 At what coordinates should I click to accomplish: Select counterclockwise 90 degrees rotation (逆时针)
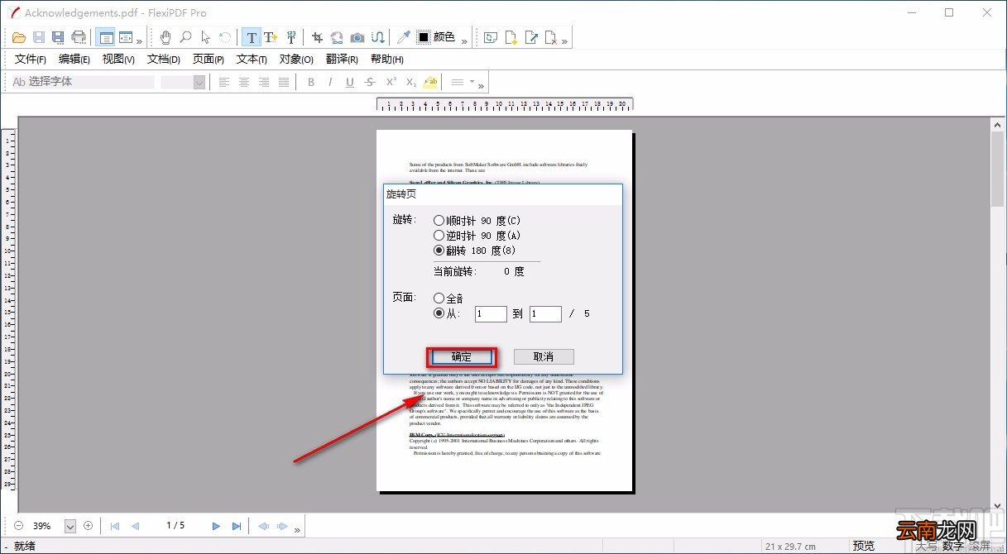point(477,236)
